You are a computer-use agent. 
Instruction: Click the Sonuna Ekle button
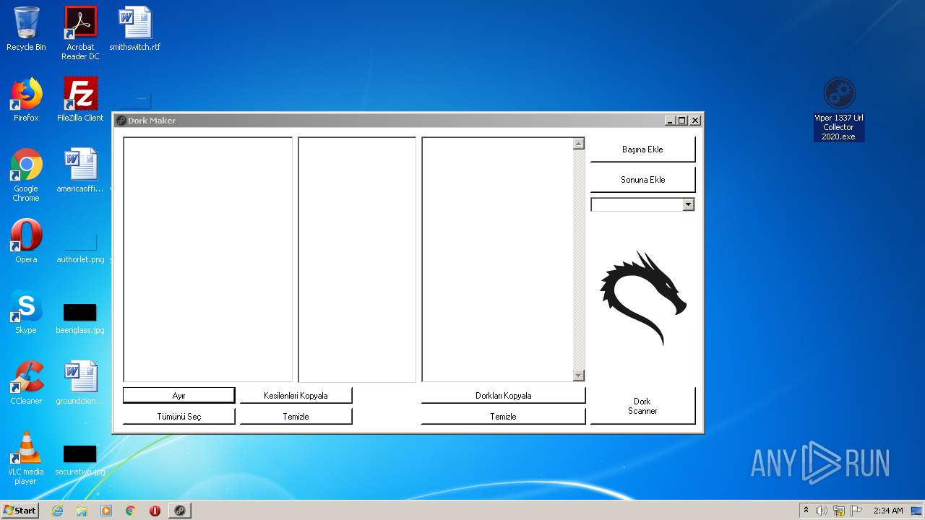[642, 180]
